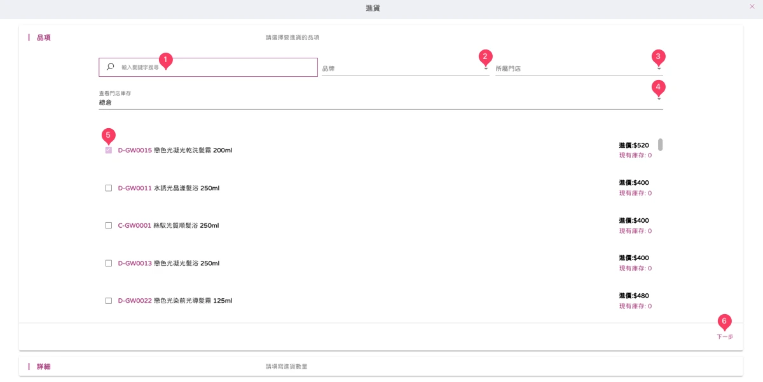Enable the D-GW0022 戀色光染前光導髮霧 checkbox

tap(109, 301)
